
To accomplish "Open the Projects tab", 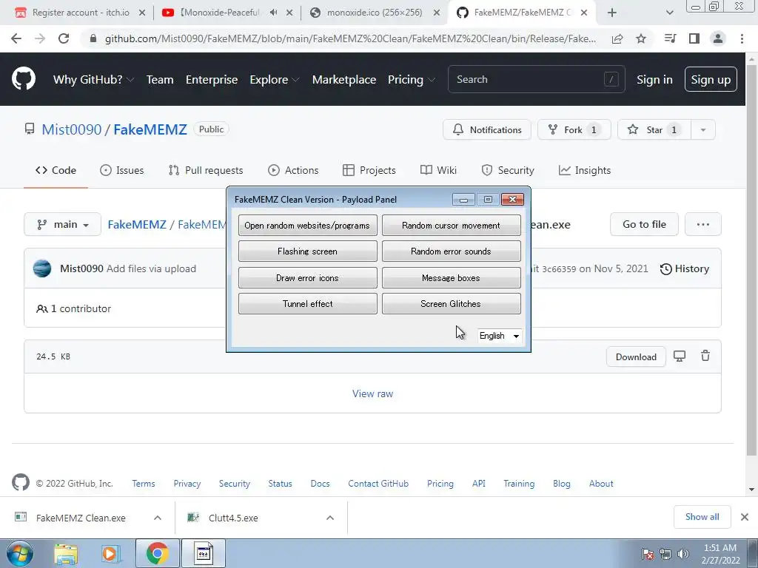I will (369, 170).
